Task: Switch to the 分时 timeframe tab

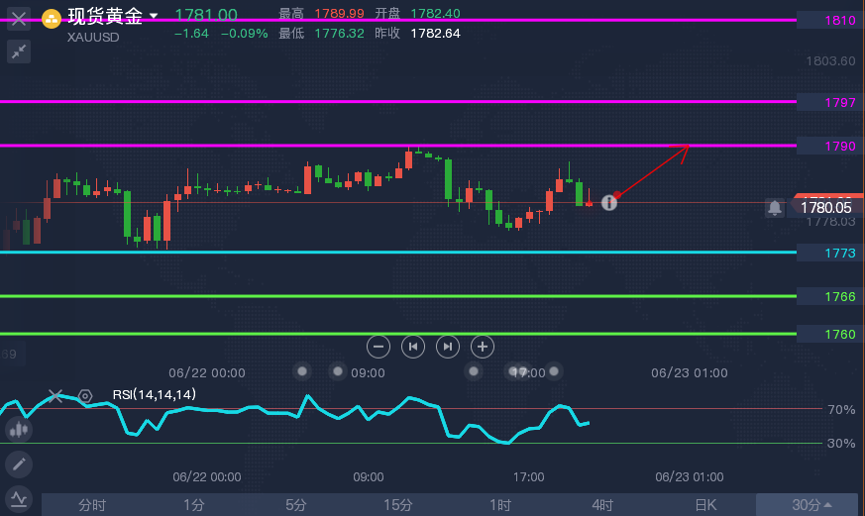Action: coord(92,505)
